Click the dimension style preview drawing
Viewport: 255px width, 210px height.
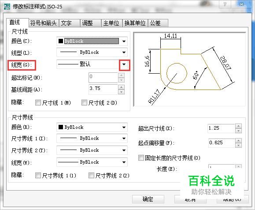pos(189,69)
